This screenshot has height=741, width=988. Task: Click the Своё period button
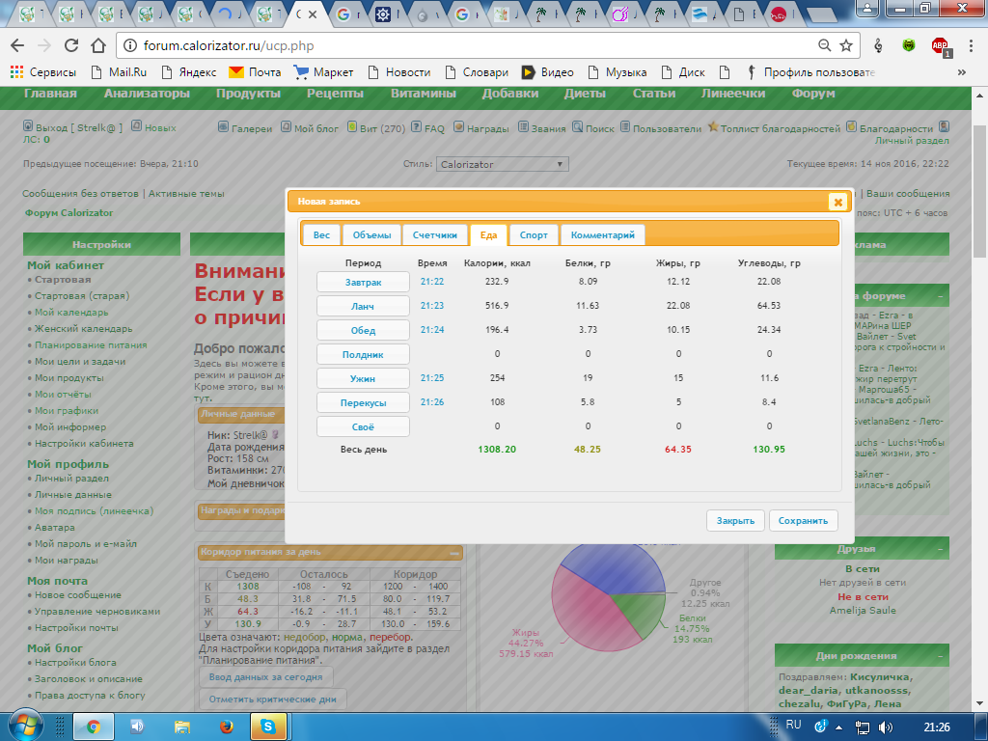(x=363, y=426)
